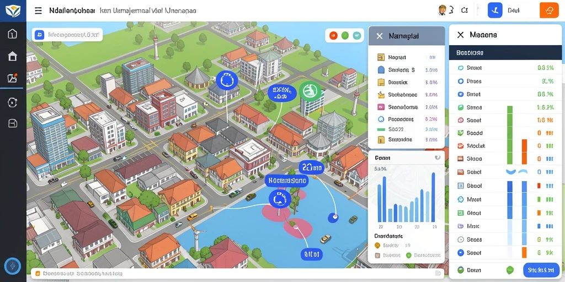Select the circle icon in the 'Ptrees' row

point(460,82)
